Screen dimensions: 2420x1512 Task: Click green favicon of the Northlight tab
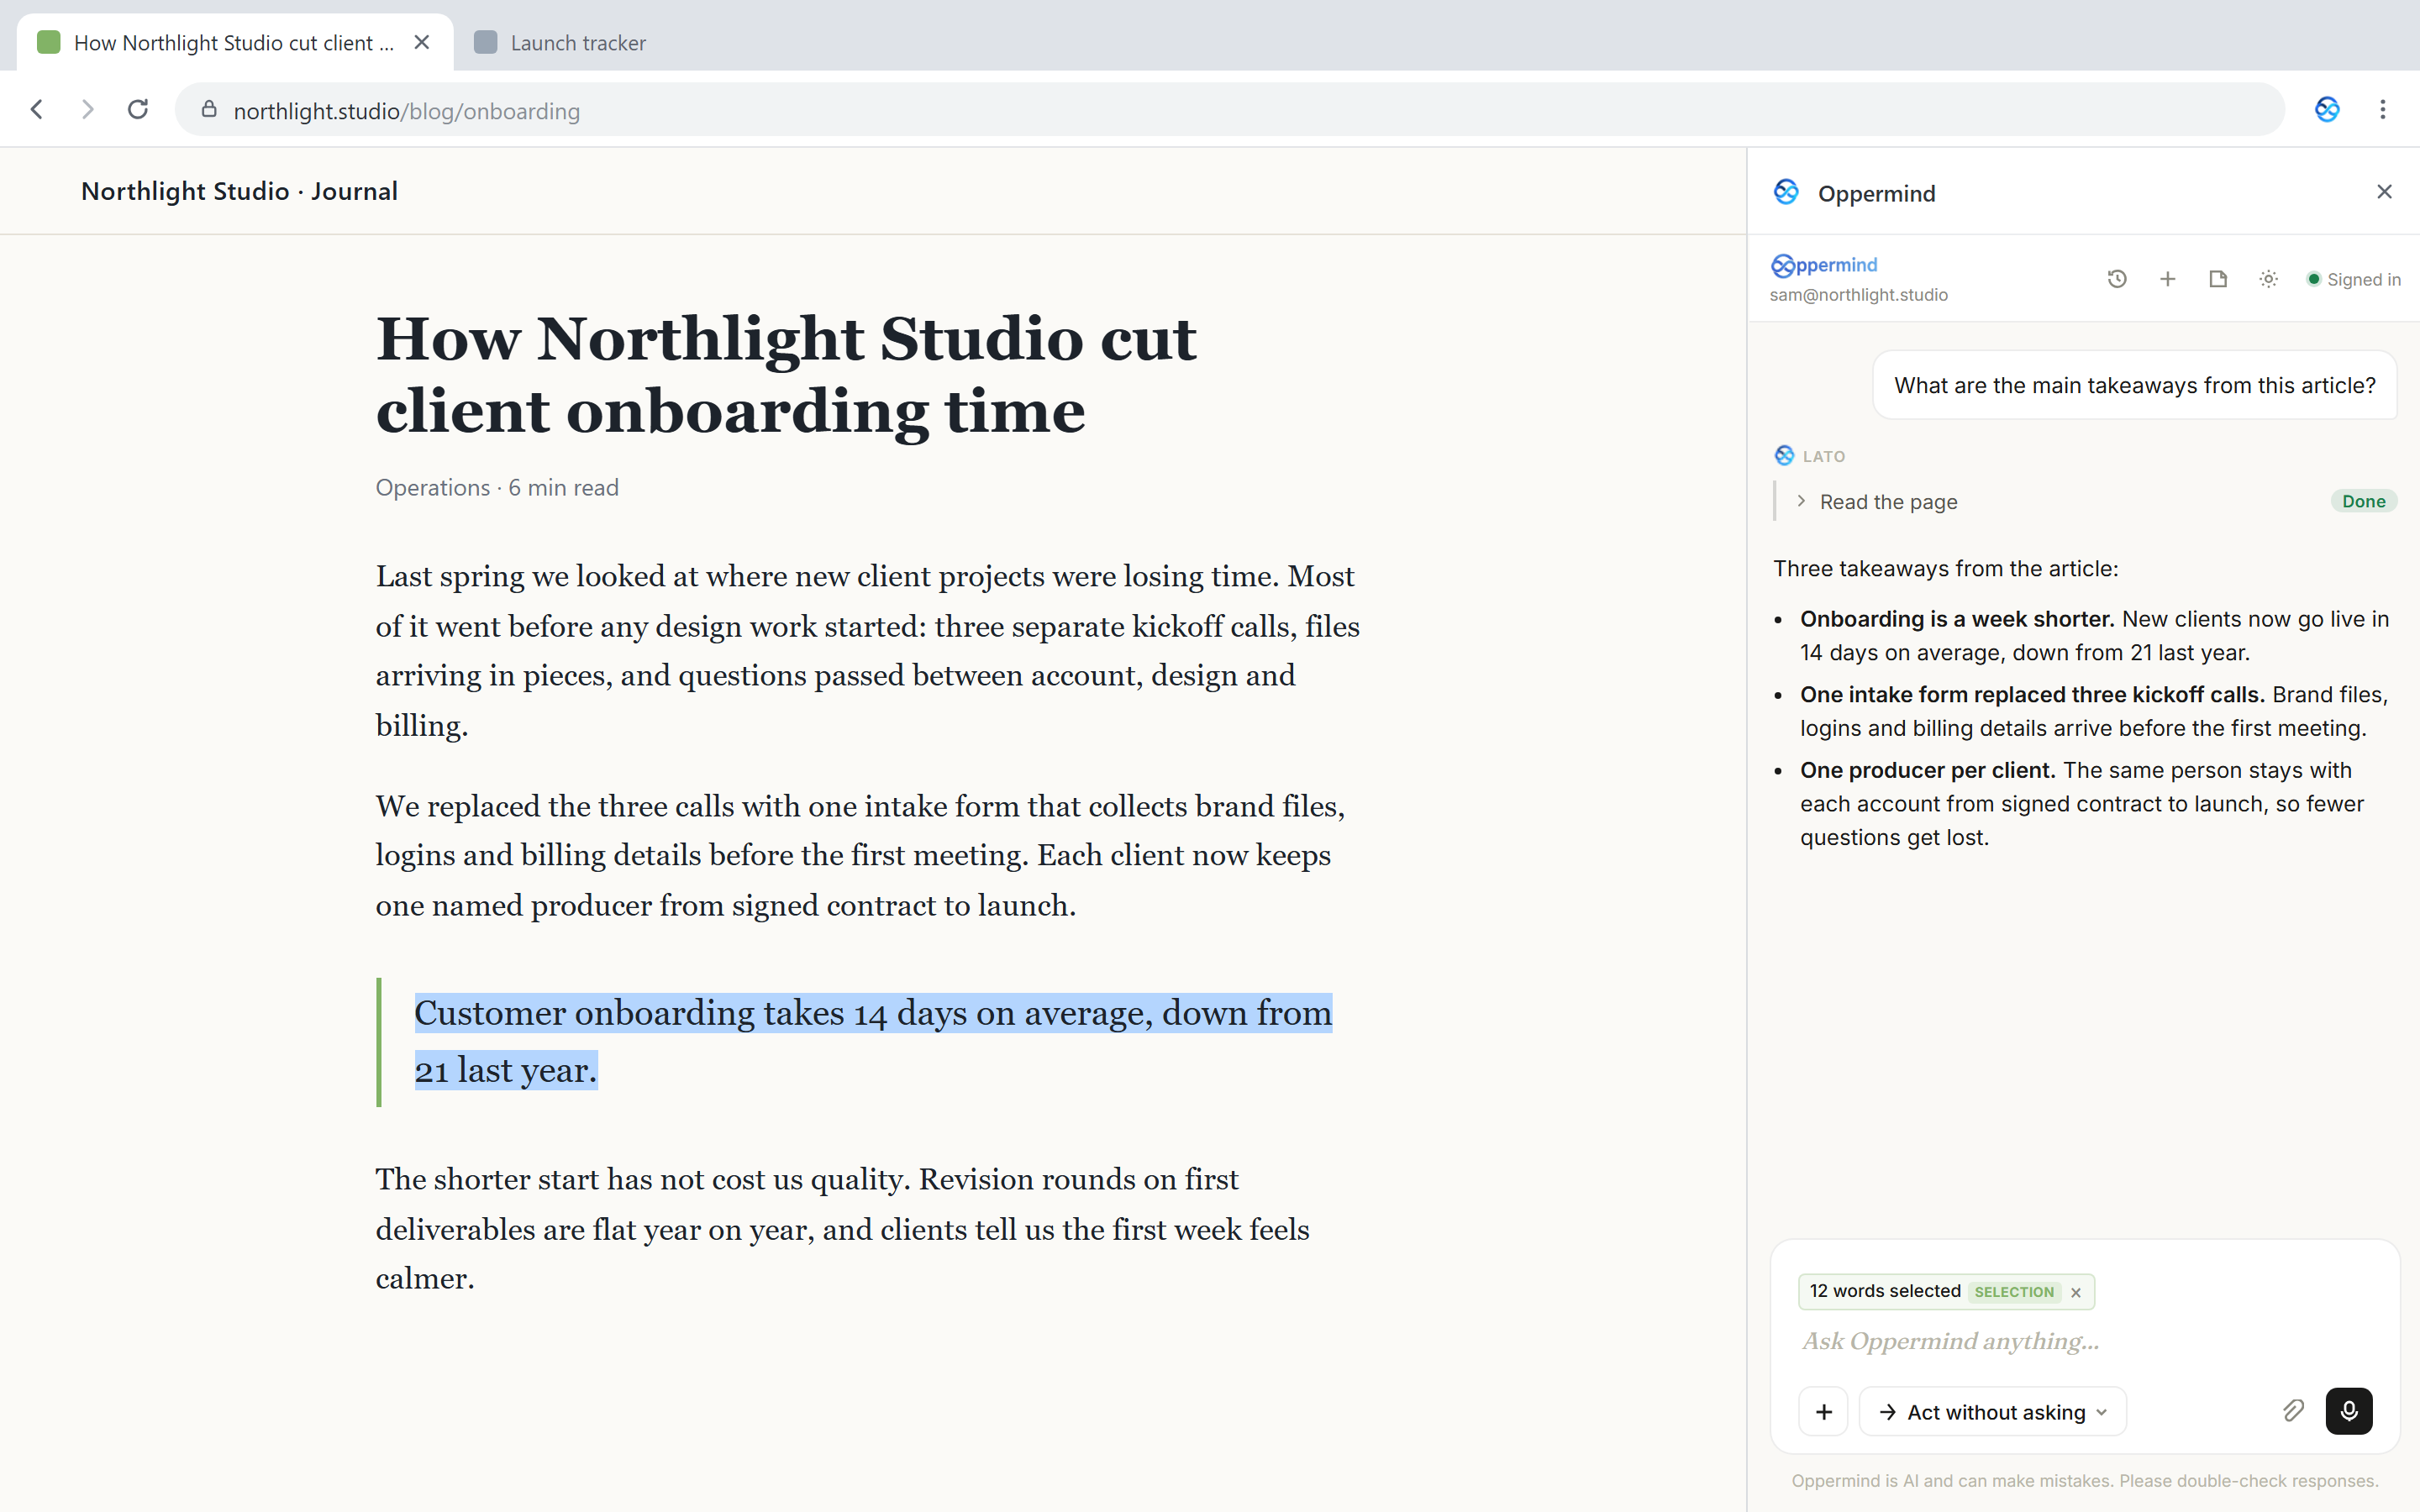48,42
